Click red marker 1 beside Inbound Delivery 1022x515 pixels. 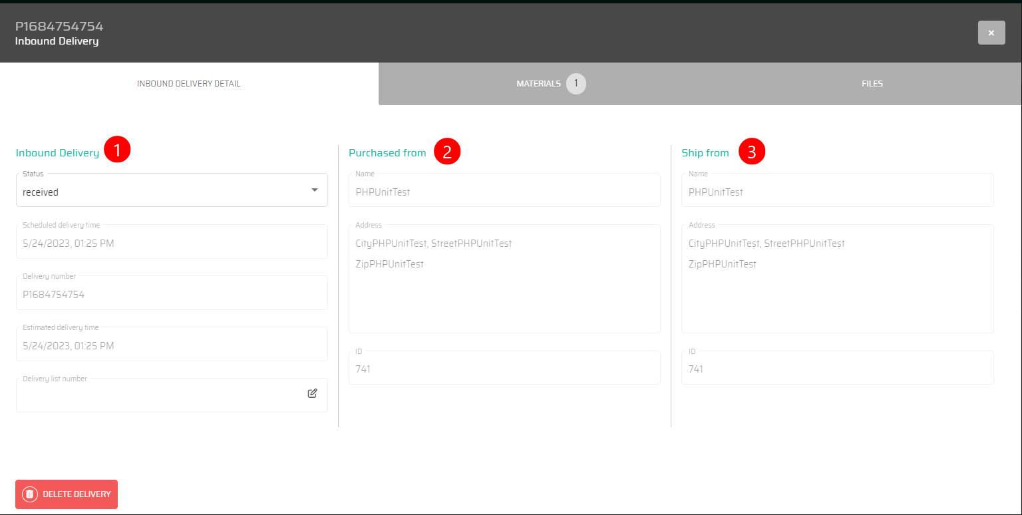click(x=118, y=150)
